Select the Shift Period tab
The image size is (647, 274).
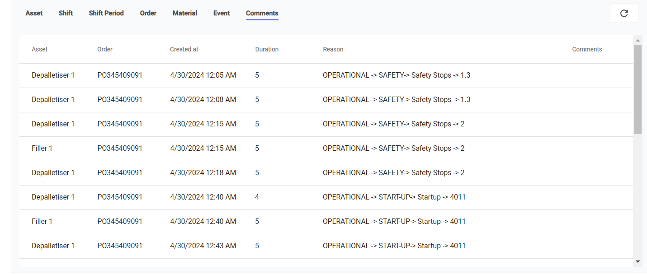tap(106, 13)
